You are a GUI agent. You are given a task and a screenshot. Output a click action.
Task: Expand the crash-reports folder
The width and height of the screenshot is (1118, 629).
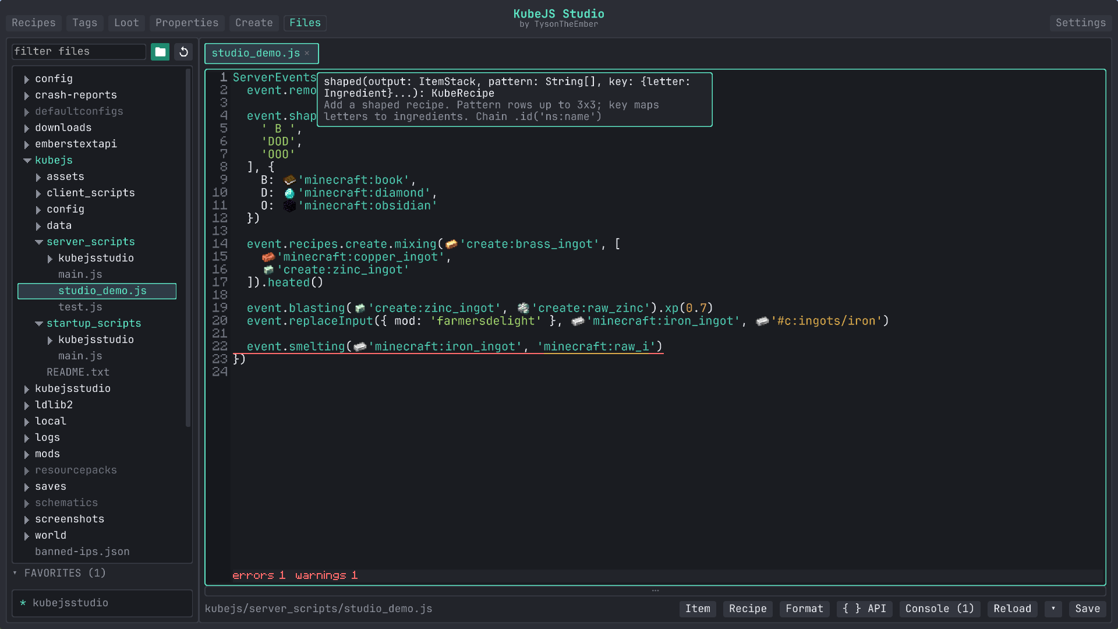tap(27, 96)
